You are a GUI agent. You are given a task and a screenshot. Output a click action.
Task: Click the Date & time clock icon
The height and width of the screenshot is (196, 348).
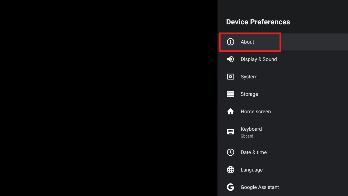click(x=230, y=152)
